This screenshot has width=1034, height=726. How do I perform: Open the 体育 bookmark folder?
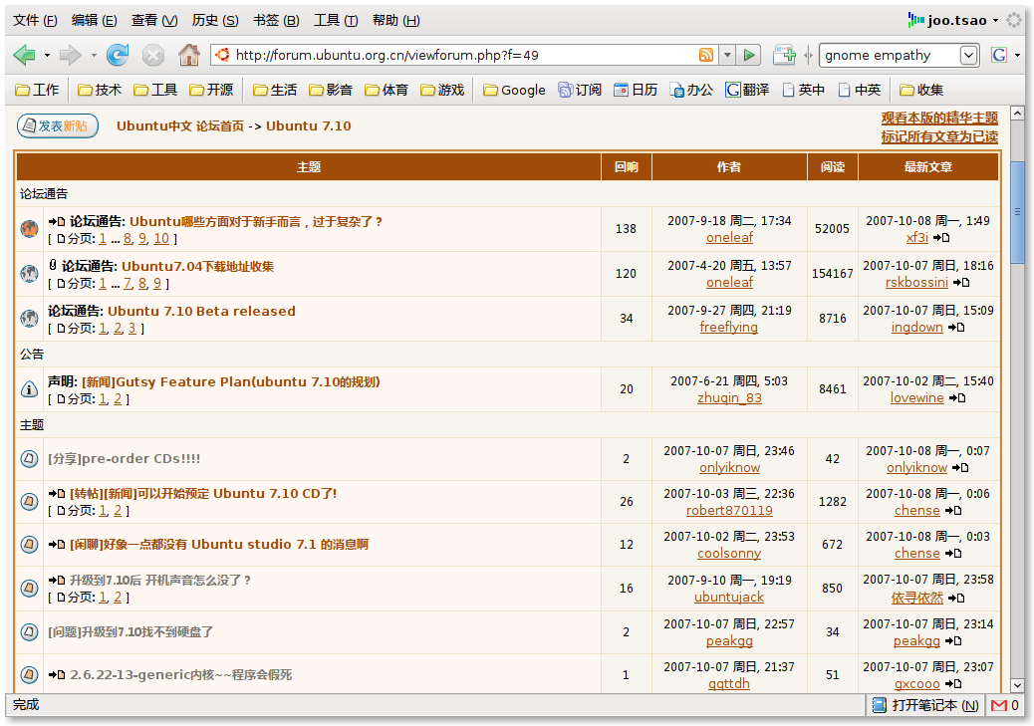(387, 90)
